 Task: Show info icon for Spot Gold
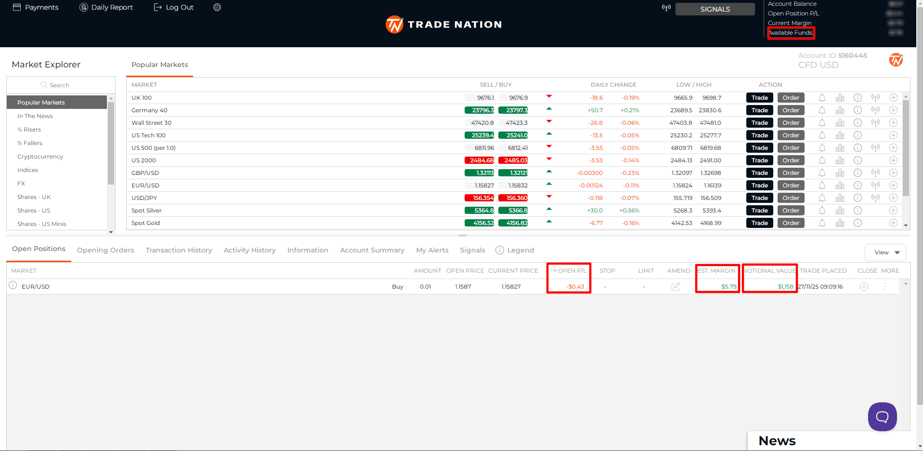858,223
